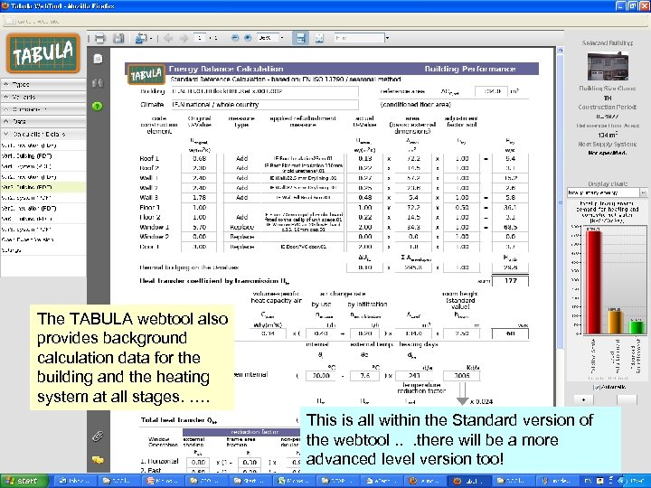This screenshot has width=651, height=488.
Task: Zoom in with the plus circle icon
Action: click(x=248, y=38)
